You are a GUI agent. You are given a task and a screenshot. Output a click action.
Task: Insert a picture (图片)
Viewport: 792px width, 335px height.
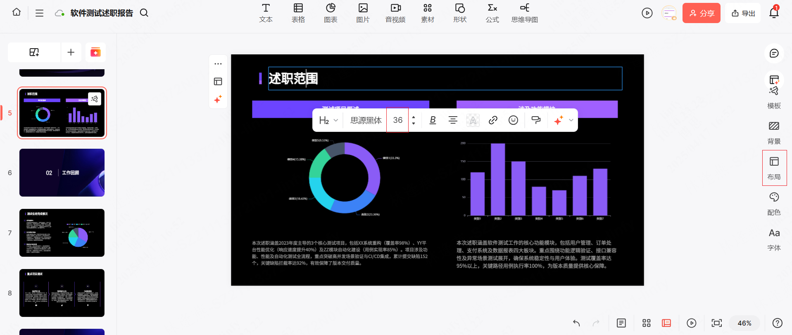363,13
